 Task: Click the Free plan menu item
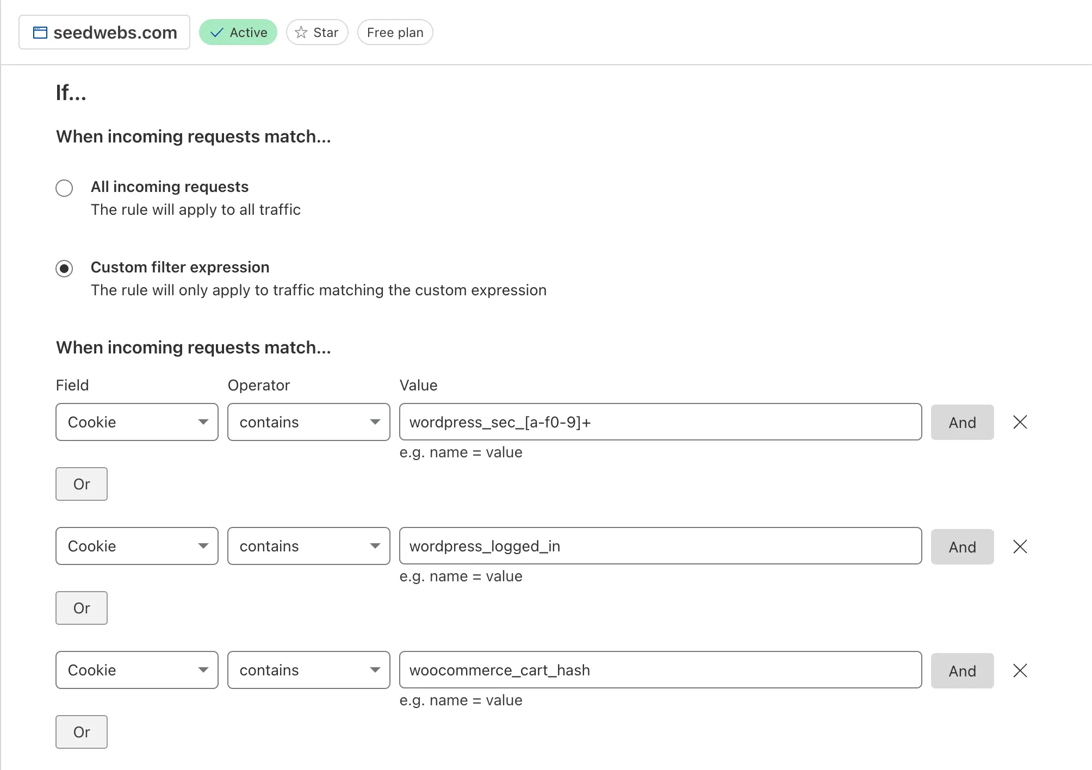click(396, 33)
